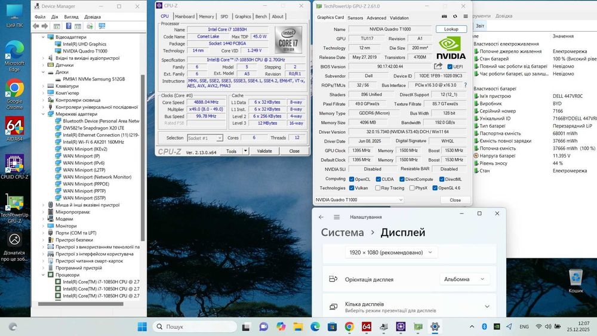Toggle the DirectCompute checkbox in GPU-Z
Viewport: 597px width, 336px height.
pos(402,179)
